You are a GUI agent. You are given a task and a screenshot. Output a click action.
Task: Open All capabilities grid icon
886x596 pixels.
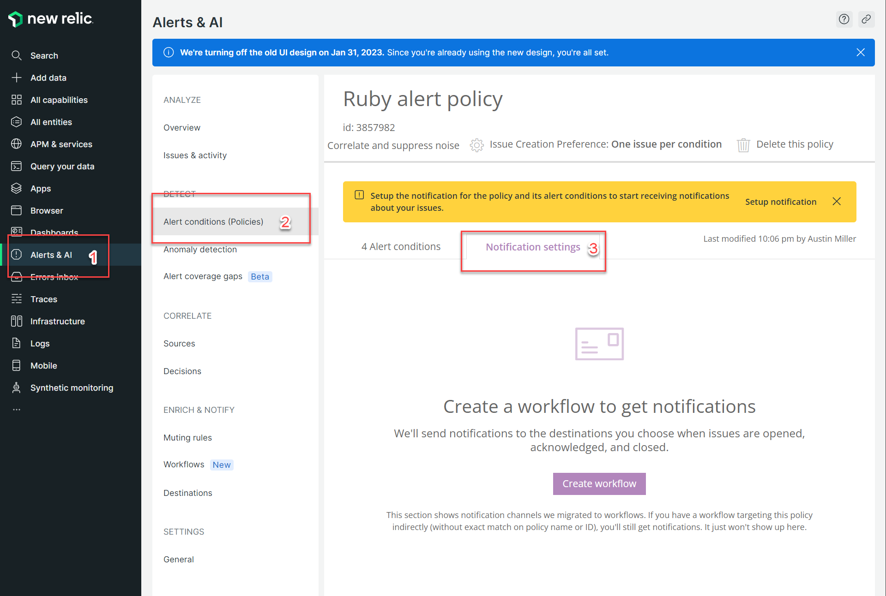(17, 100)
